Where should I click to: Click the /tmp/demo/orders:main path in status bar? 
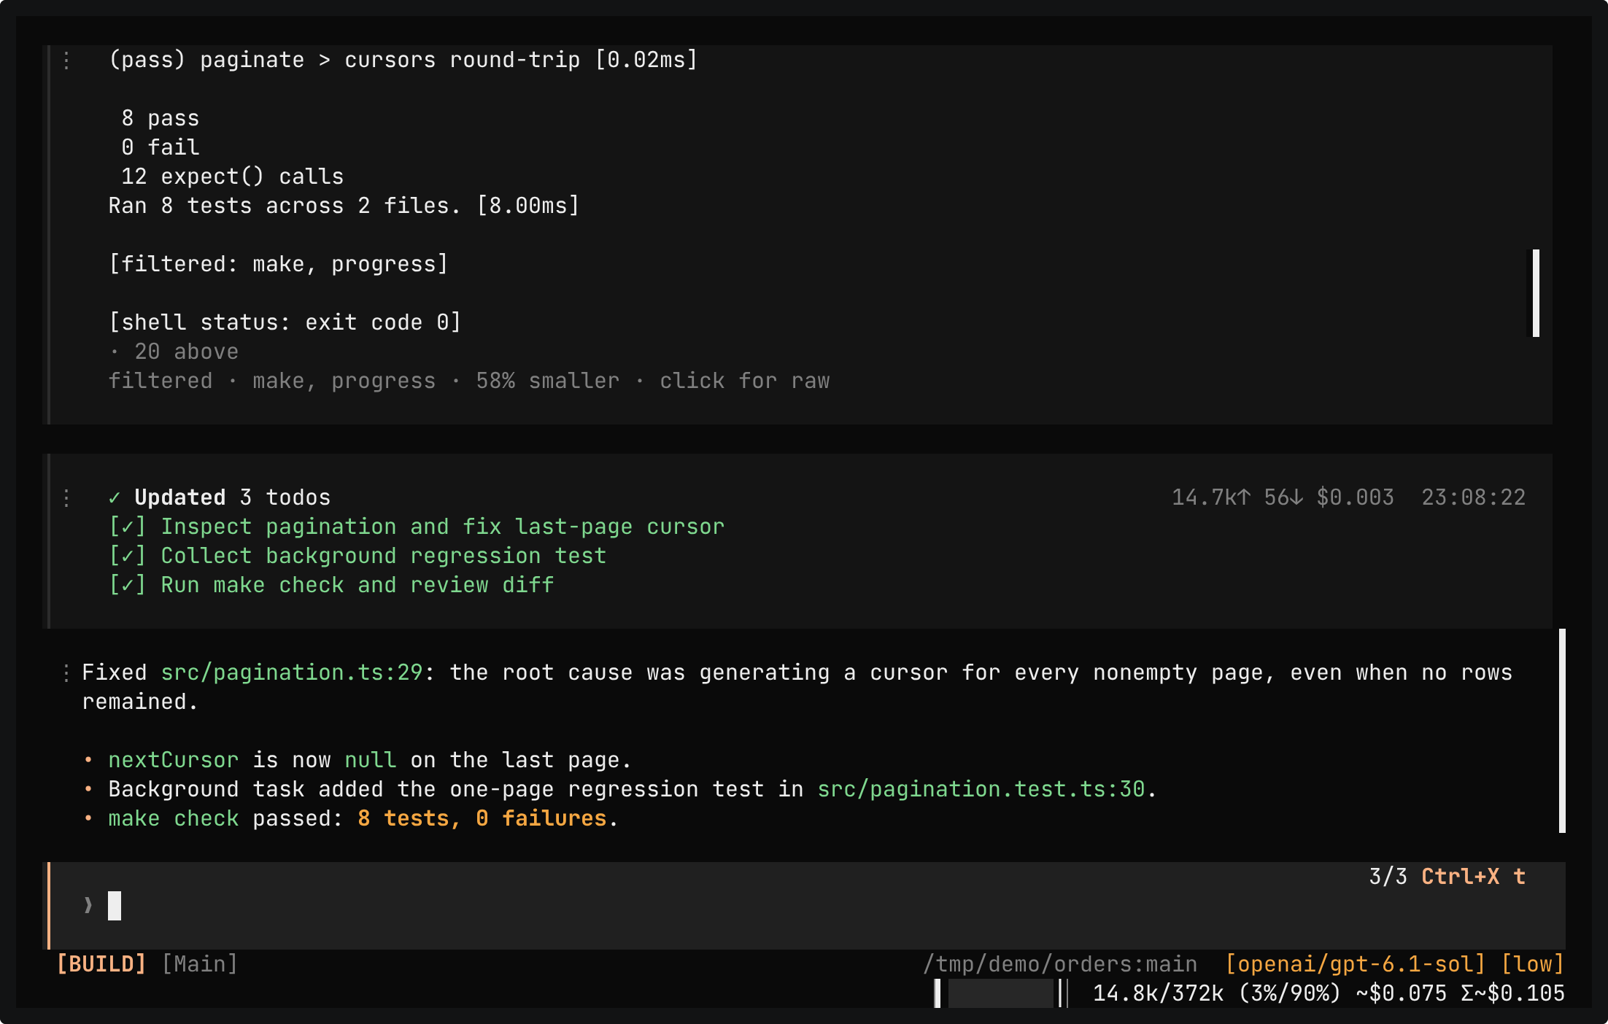[1060, 964]
